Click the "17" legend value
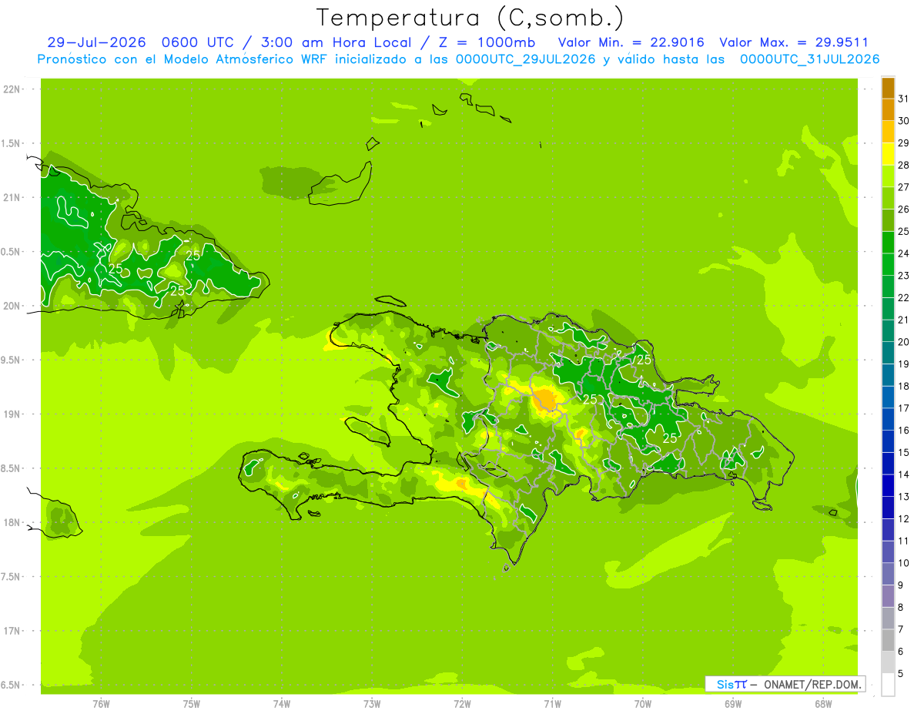Viewport: 924px width, 714px height. coord(903,409)
